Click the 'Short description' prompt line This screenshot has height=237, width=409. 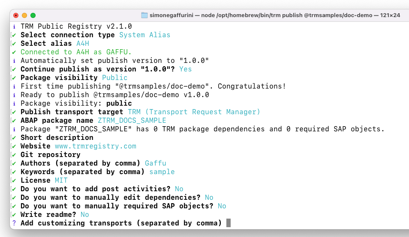coord(57,138)
